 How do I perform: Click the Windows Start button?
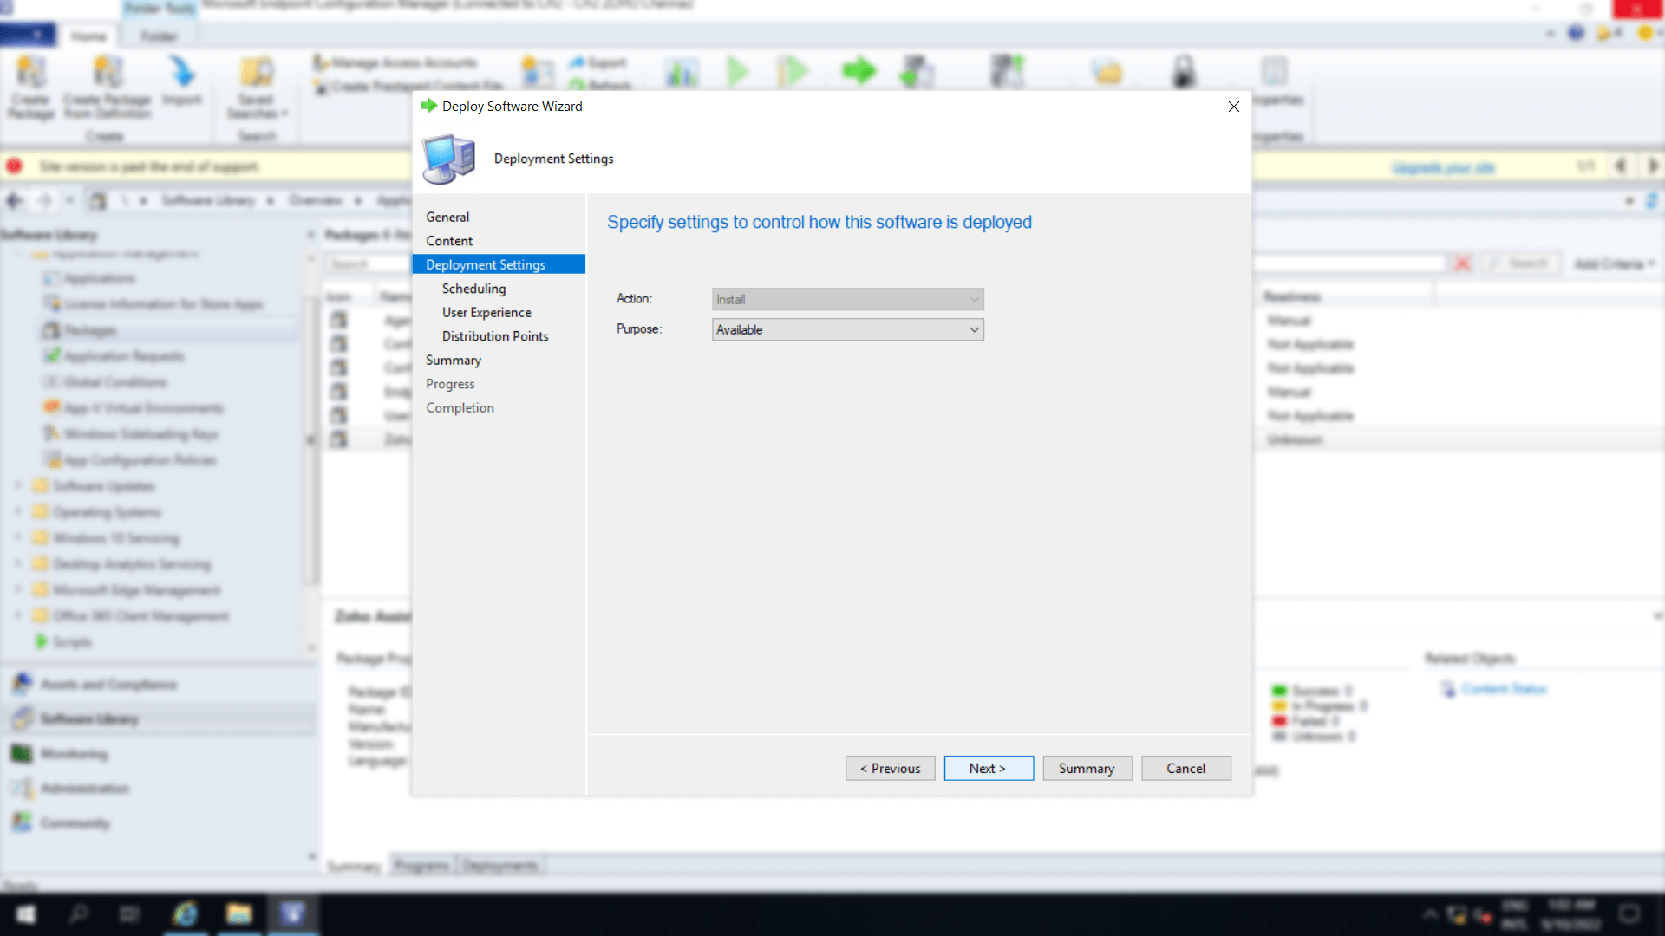[x=26, y=913]
